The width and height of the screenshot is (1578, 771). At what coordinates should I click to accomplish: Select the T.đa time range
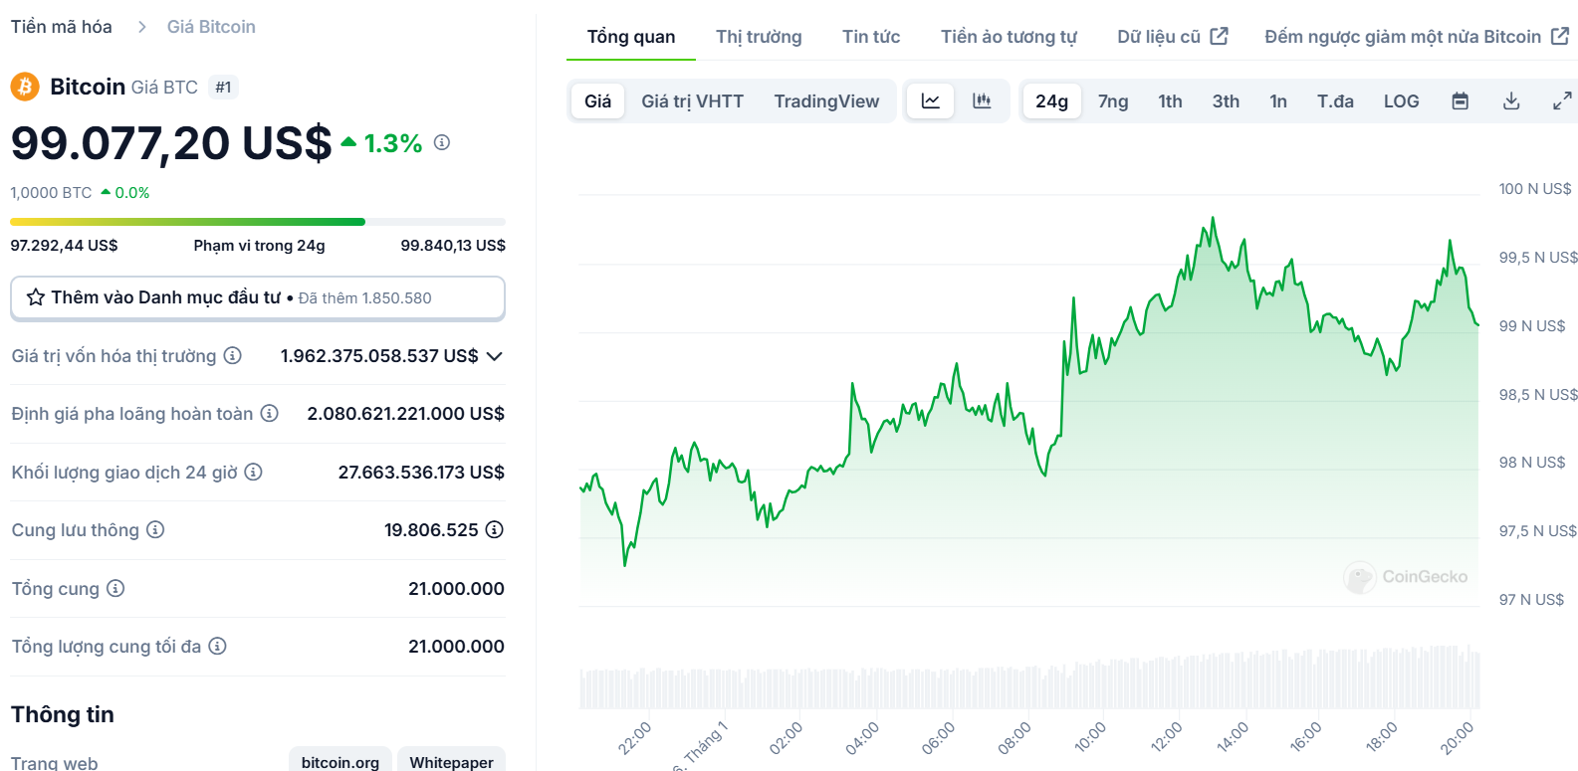(1335, 100)
